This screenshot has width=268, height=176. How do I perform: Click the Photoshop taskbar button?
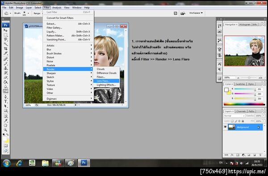(x=84, y=163)
